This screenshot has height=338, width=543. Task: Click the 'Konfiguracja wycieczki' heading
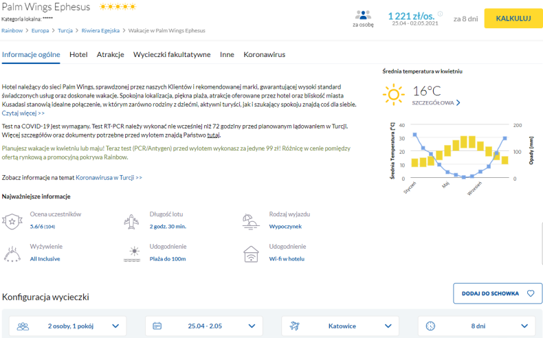point(45,297)
